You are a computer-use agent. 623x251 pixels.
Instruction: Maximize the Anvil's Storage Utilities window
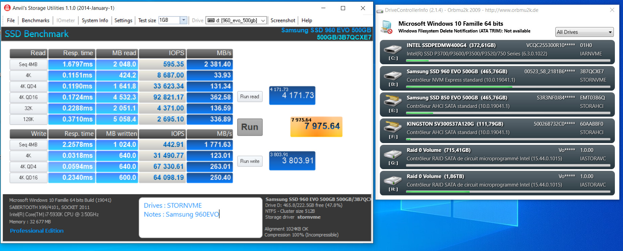343,8
